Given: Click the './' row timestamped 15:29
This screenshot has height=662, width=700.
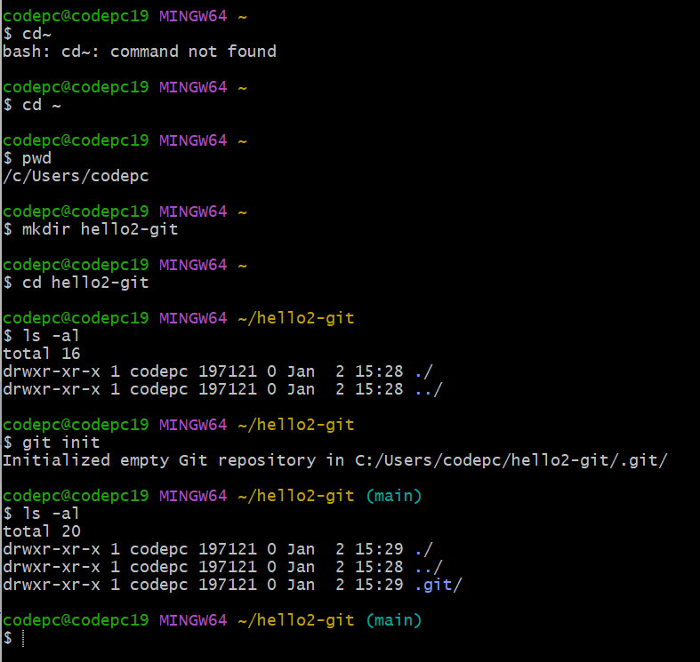Looking at the screenshot, I should coord(218,549).
